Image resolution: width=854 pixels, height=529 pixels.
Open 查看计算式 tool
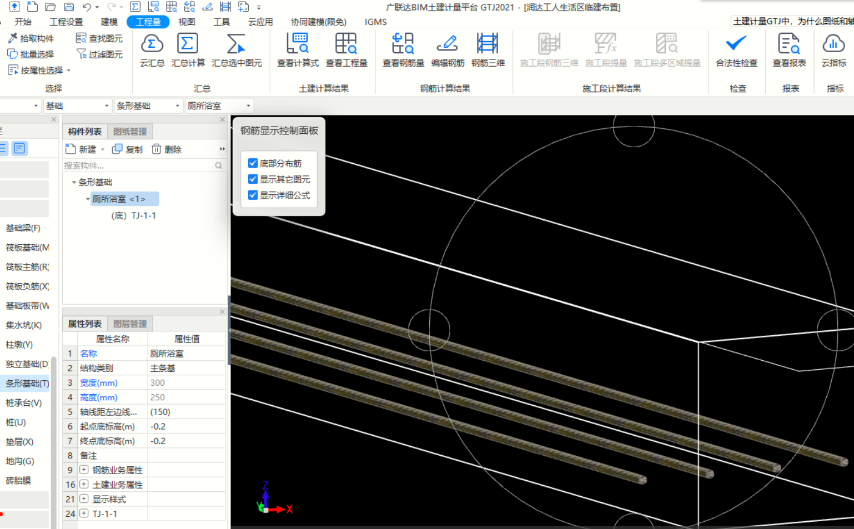point(298,50)
